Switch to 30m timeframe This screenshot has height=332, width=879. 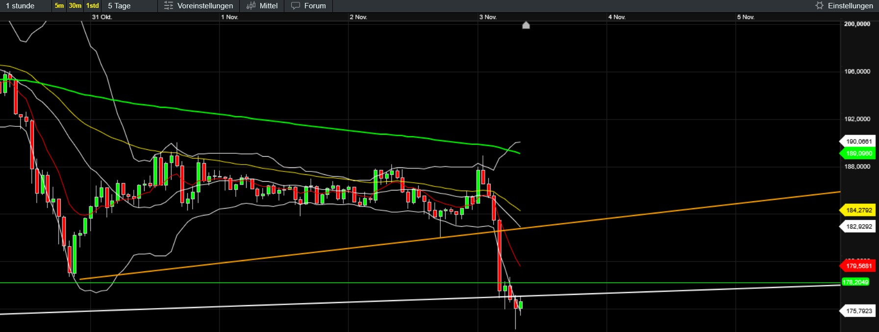coord(75,6)
